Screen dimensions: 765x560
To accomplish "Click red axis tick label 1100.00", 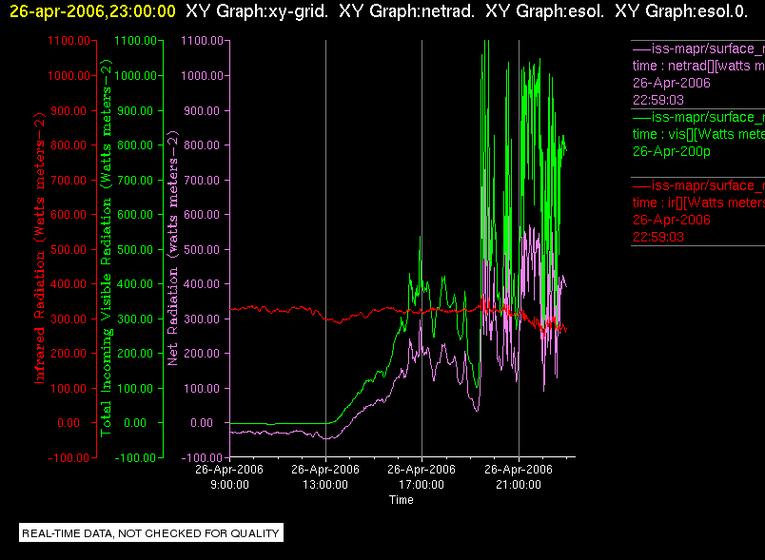I will coord(69,41).
